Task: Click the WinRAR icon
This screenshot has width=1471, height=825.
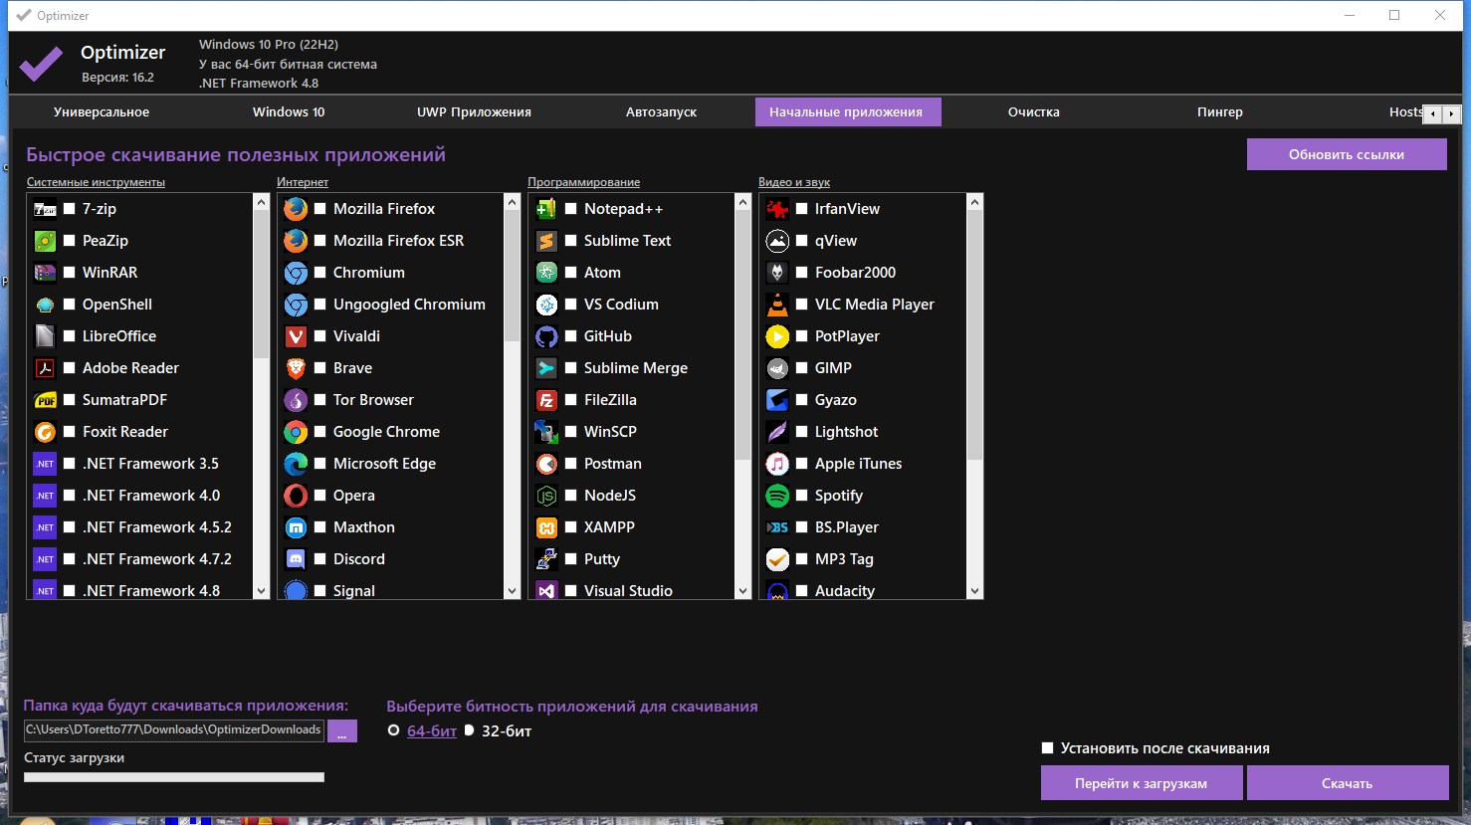Action: point(45,273)
